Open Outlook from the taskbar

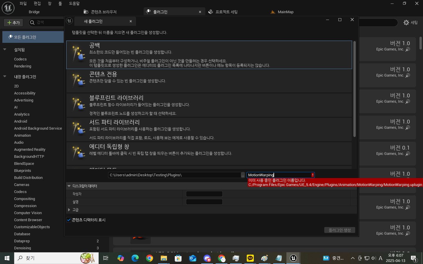(x=192, y=258)
